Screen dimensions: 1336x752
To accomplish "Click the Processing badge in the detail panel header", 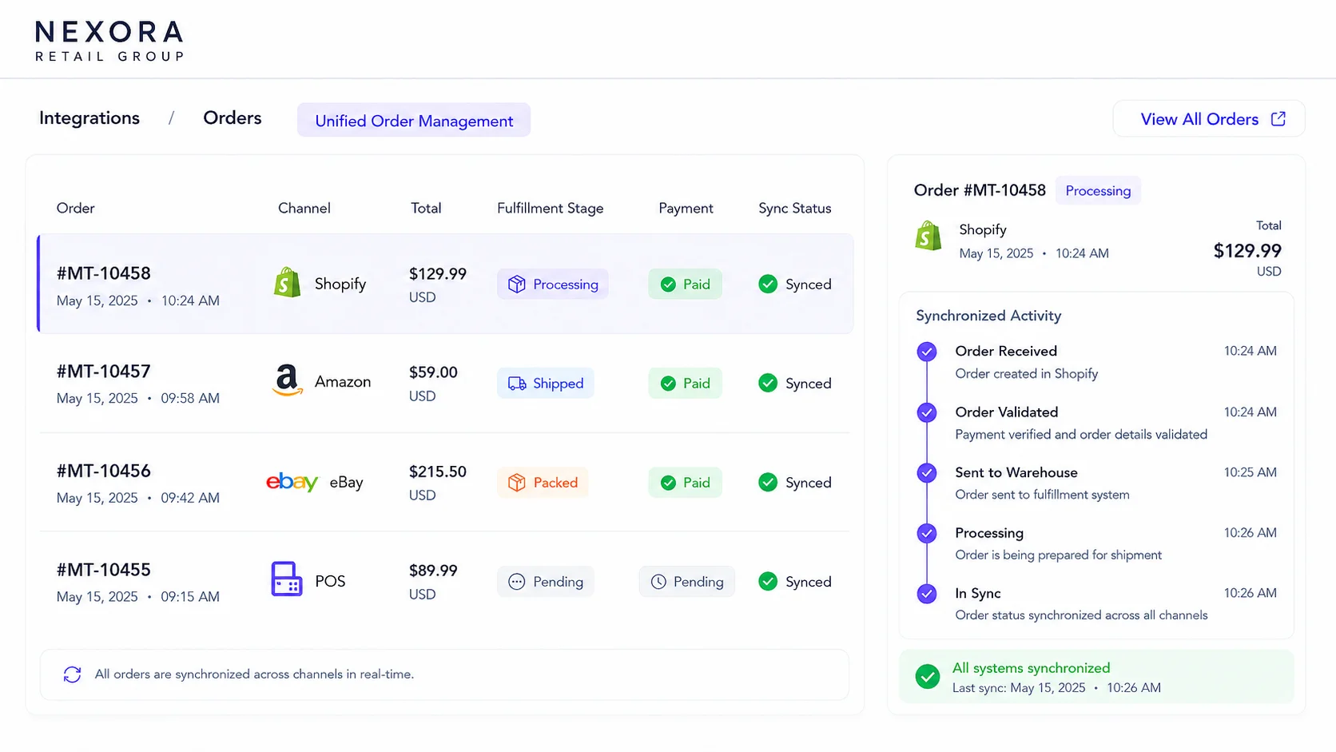I will pyautogui.click(x=1098, y=190).
